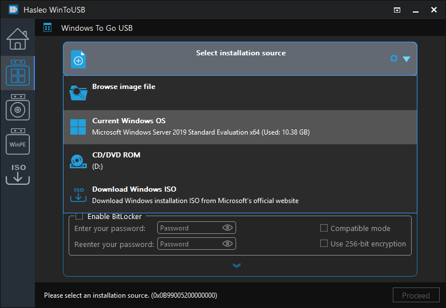This screenshot has width=446, height=308.
Task: Click the CD/DVD ROM disc icon
Action: coord(78,161)
